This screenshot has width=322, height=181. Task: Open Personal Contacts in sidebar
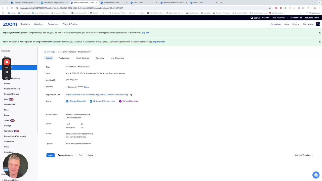tap(12, 89)
